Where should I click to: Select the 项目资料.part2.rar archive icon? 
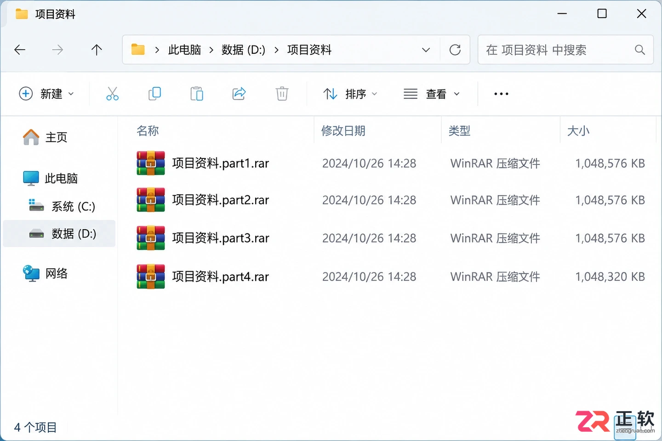151,200
